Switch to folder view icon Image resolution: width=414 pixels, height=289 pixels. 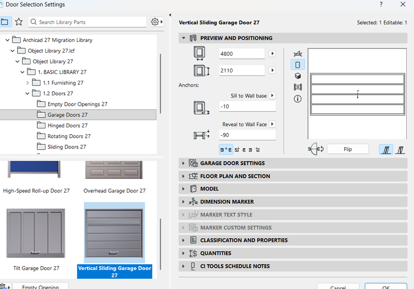coord(5,22)
